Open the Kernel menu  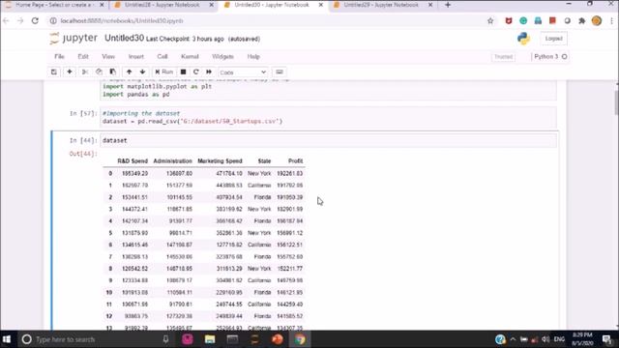190,57
